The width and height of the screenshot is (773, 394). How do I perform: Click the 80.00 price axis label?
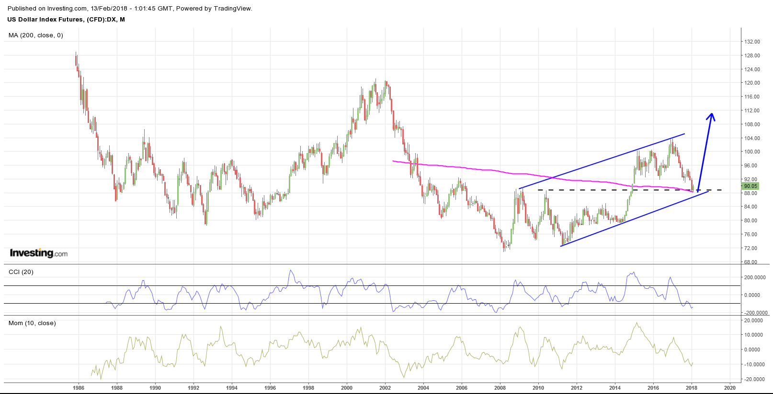point(750,221)
